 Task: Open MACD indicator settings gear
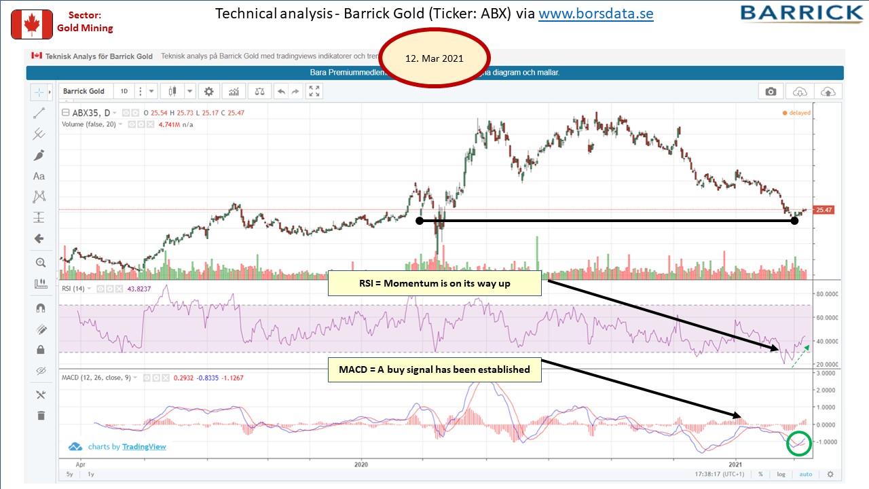coord(155,378)
